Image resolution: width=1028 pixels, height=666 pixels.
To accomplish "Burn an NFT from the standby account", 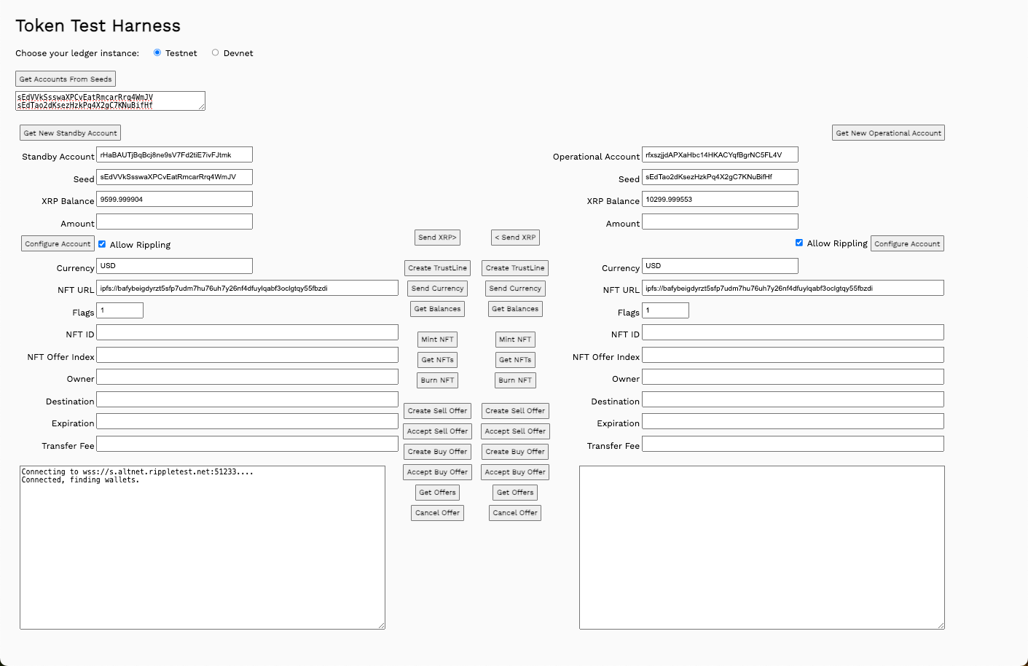I will point(437,380).
